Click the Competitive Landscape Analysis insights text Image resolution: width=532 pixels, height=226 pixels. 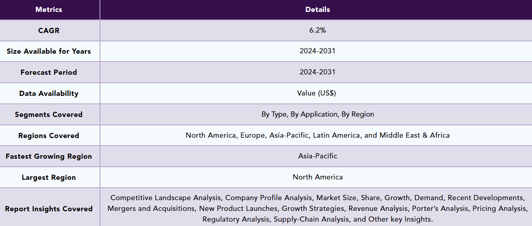(317, 208)
